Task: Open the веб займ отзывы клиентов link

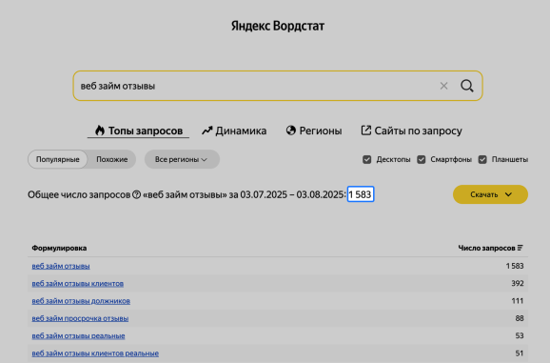Action: (x=77, y=283)
